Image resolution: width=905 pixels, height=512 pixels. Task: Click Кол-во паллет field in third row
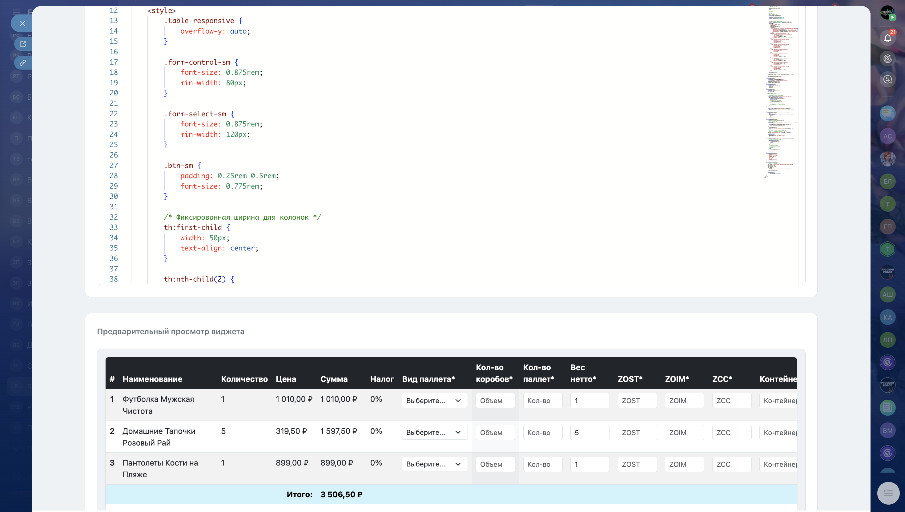(x=542, y=464)
